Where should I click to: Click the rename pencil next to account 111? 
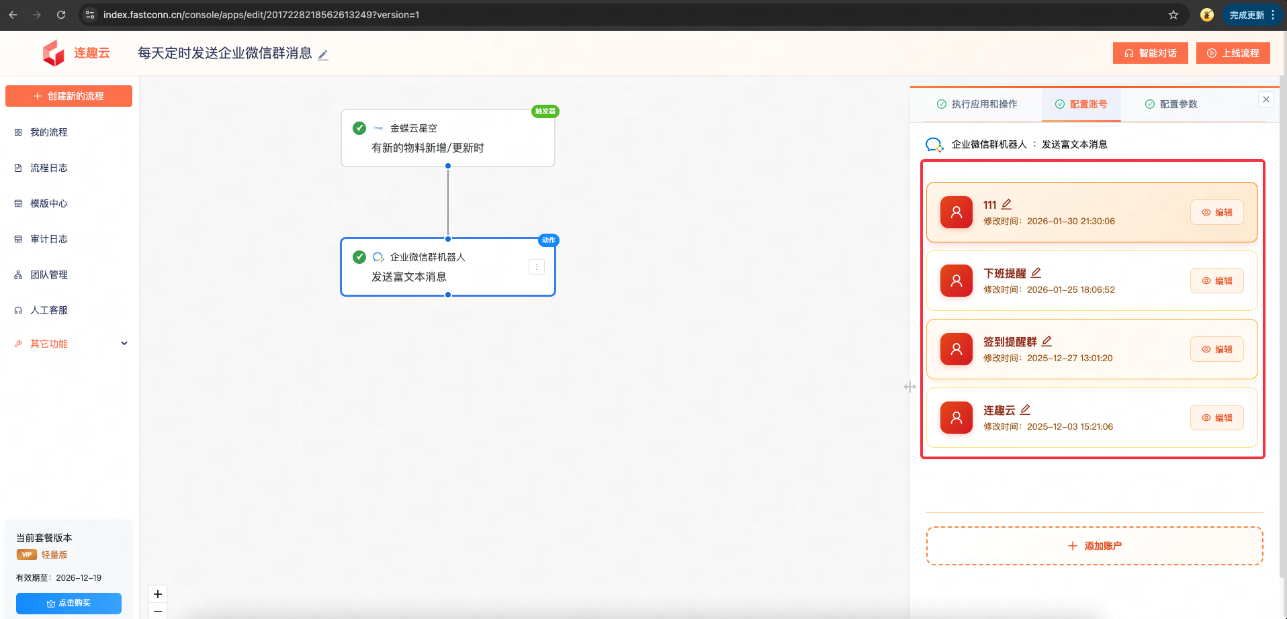coord(1006,204)
